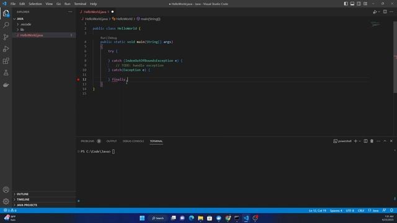The image size is (397, 223).
Task: Expand the .vscode folder
Action: coord(18,24)
